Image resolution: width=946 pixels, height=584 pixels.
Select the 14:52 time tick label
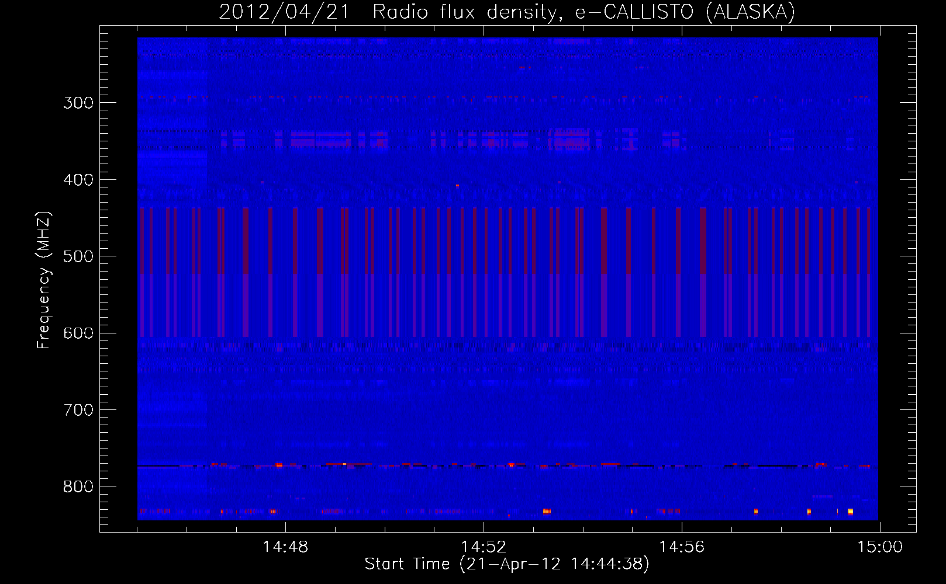484,547
